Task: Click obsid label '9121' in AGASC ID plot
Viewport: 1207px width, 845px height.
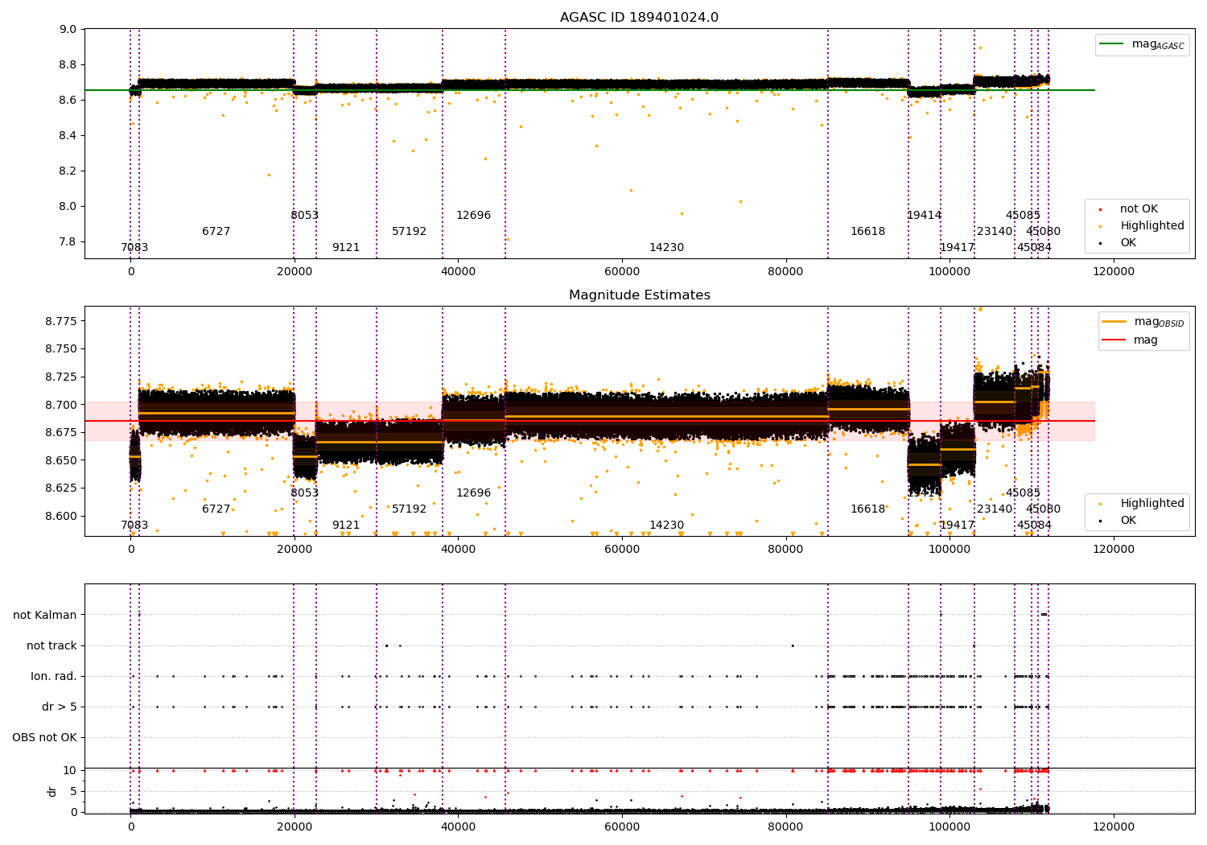Action: tap(346, 248)
